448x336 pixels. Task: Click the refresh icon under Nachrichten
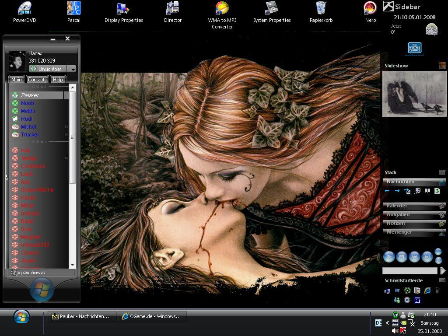(437, 191)
